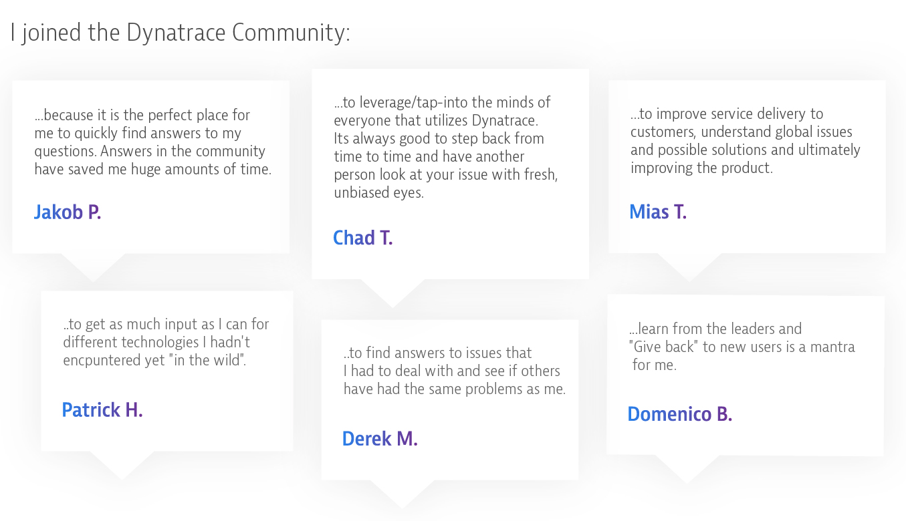This screenshot has height=521, width=906.
Task: Select the Domenico B. name link
Action: 679,414
